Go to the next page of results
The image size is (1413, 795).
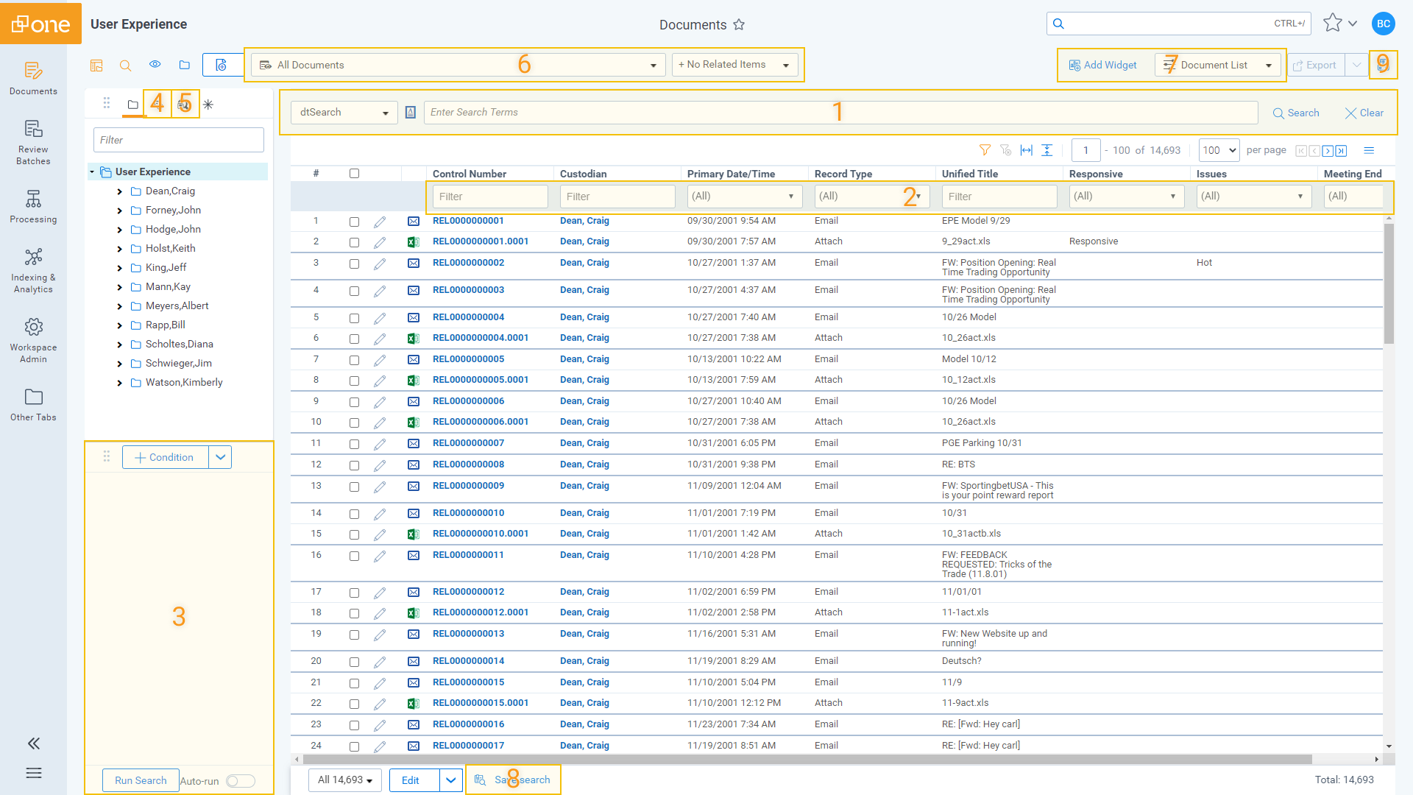click(1328, 151)
